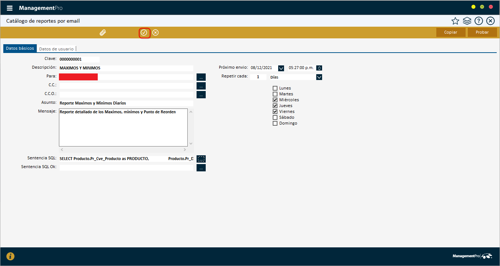The height and width of the screenshot is (266, 500).
Task: Click the paperclip attachment icon
Action: coord(103,33)
